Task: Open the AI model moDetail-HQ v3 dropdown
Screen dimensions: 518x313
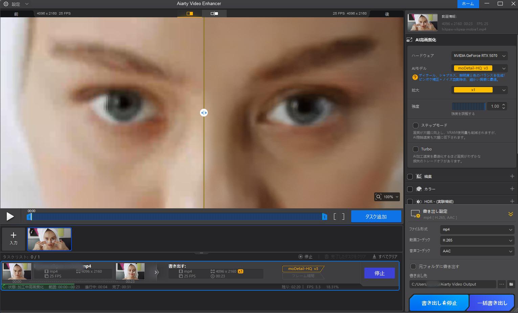Action: pos(479,68)
